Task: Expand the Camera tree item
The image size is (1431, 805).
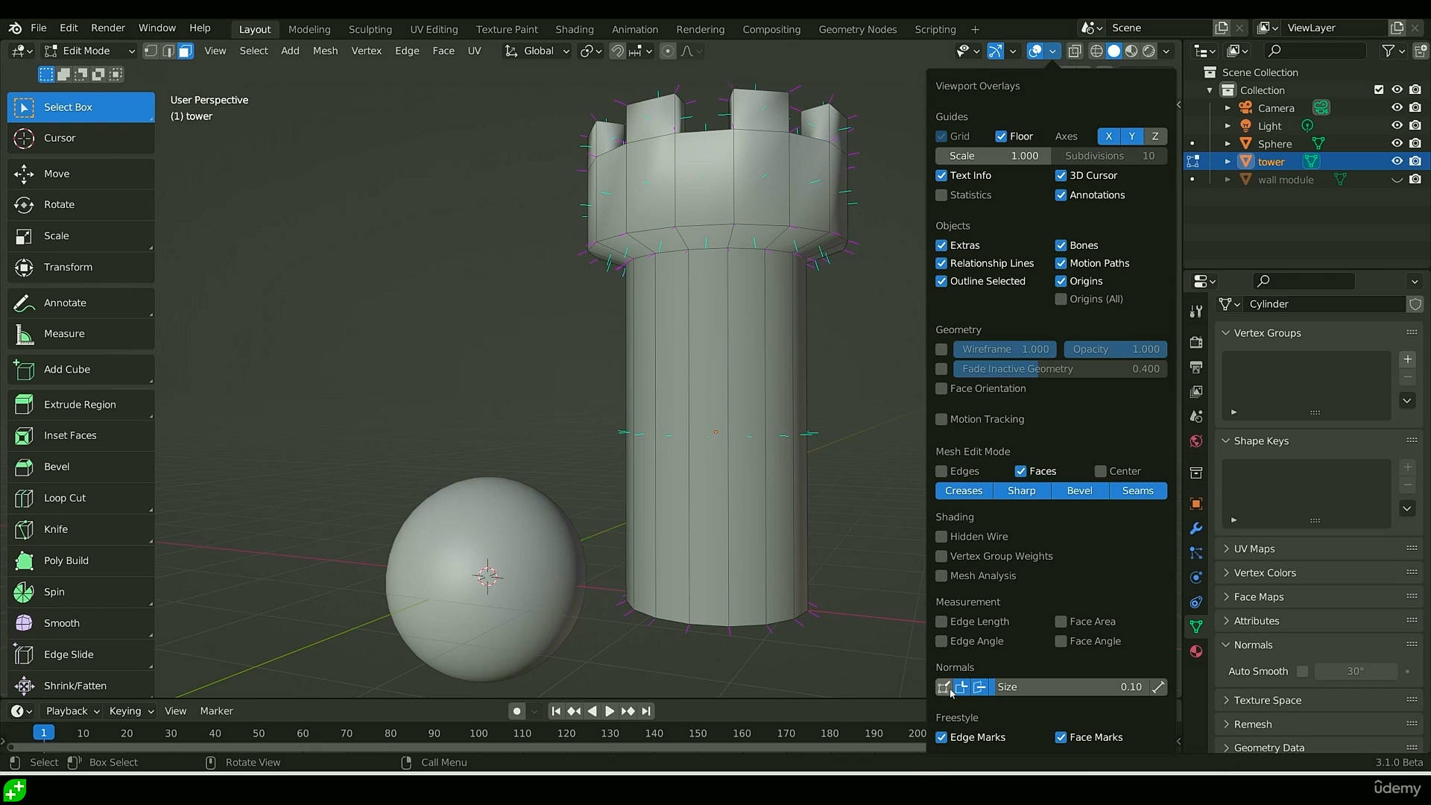Action: [1228, 108]
